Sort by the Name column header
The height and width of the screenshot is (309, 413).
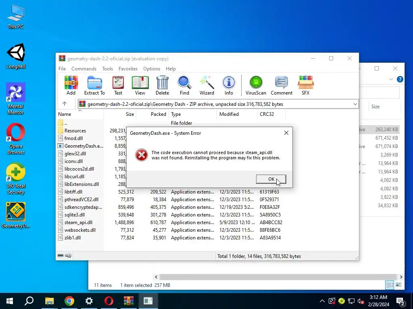point(80,114)
